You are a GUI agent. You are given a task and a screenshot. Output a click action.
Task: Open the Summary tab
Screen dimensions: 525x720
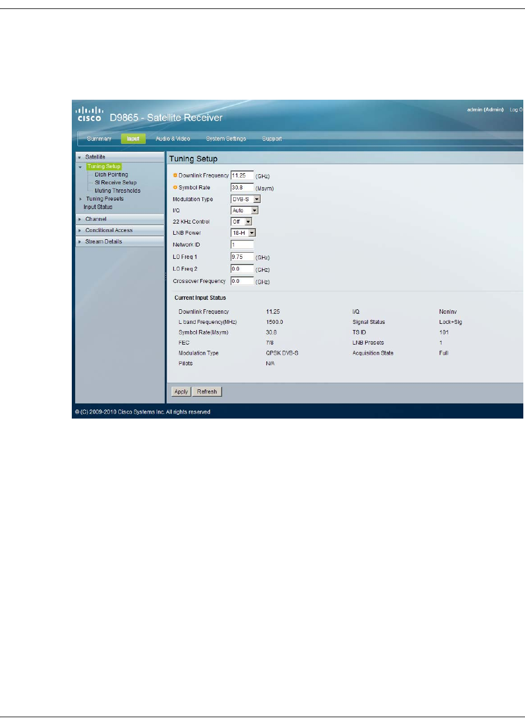99,138
